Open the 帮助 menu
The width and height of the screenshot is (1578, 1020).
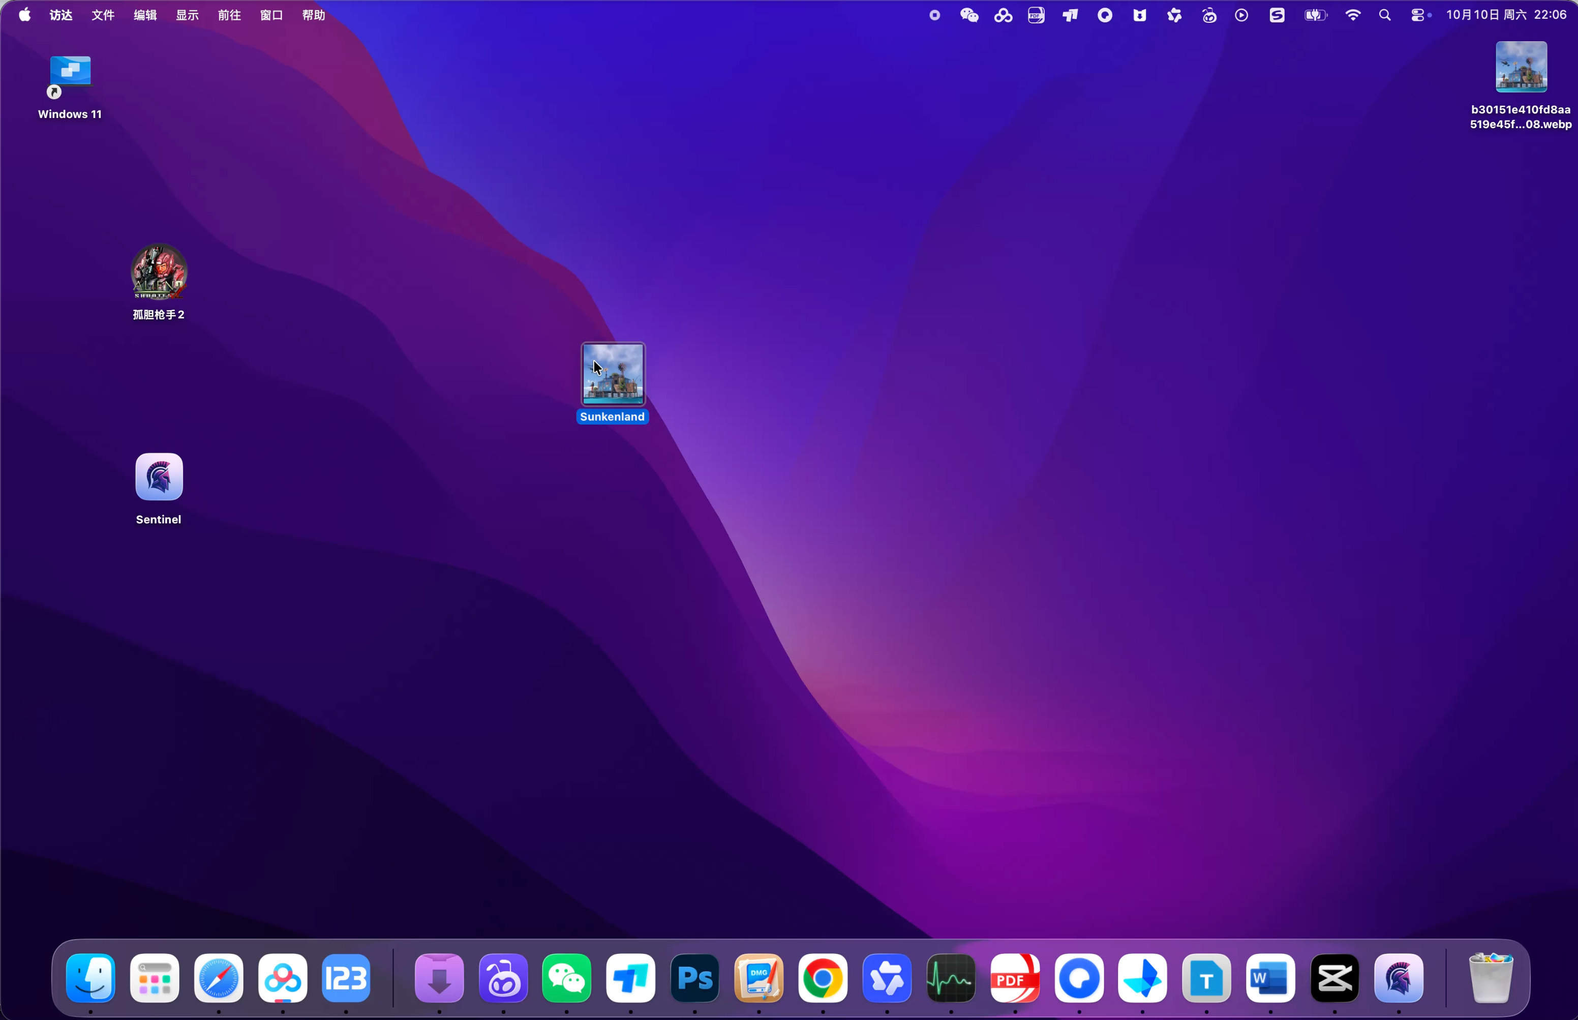pyautogui.click(x=314, y=15)
